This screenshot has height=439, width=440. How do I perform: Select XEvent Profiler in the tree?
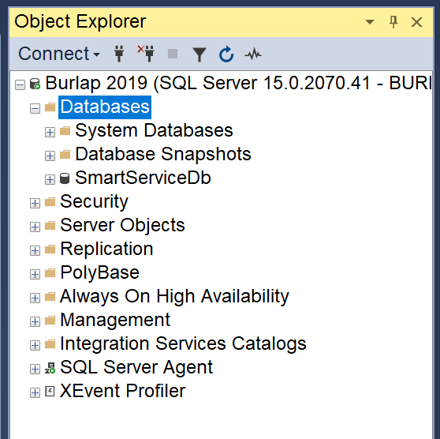point(123,391)
